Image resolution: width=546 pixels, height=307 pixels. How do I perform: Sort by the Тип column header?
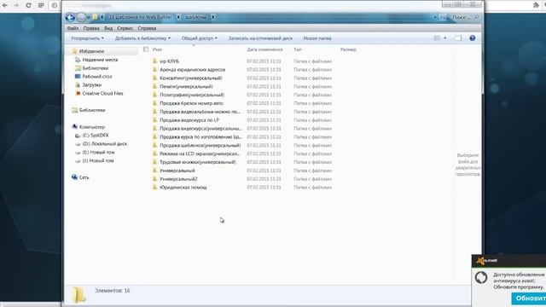point(298,49)
